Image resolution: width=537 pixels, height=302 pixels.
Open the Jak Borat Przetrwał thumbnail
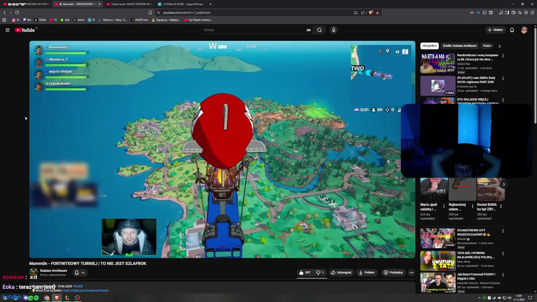pos(438,282)
